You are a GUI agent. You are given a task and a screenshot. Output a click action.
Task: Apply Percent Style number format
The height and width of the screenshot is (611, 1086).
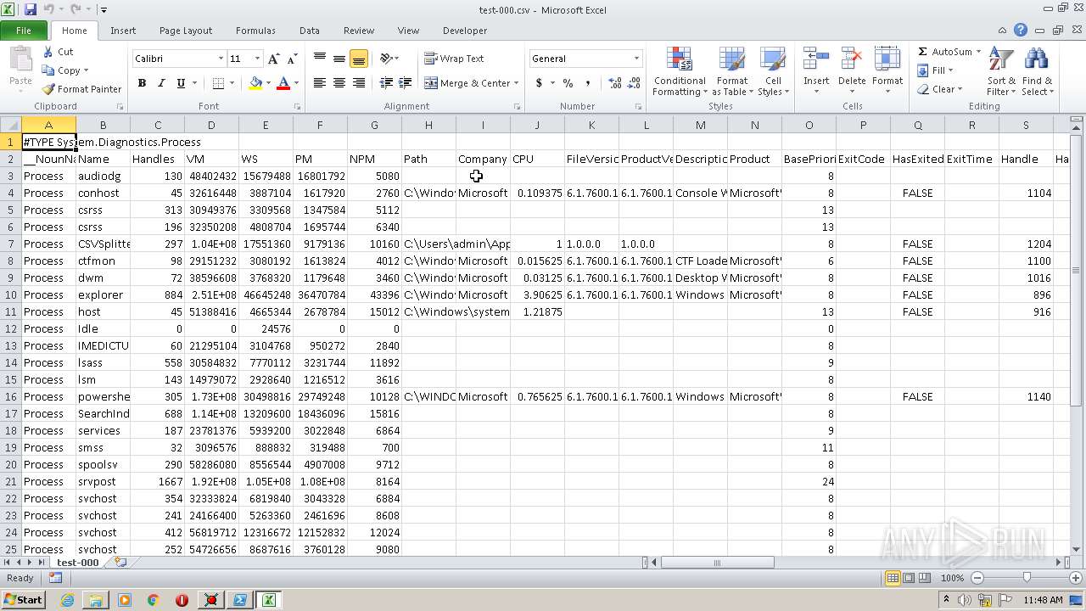(568, 83)
